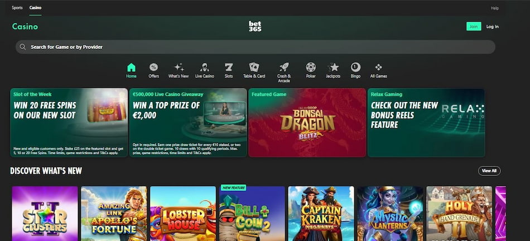Open the Relax Gaming Bonus Reels banner
The image size is (530, 241).
click(x=426, y=122)
